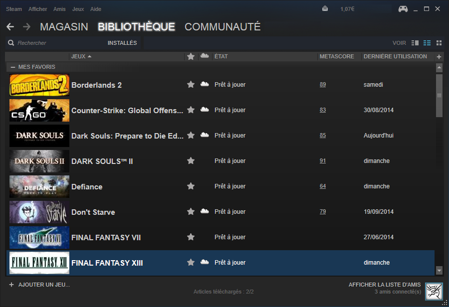
Task: Toggle favorite star for FINAL FANTASY XIII
Action: tap(191, 262)
